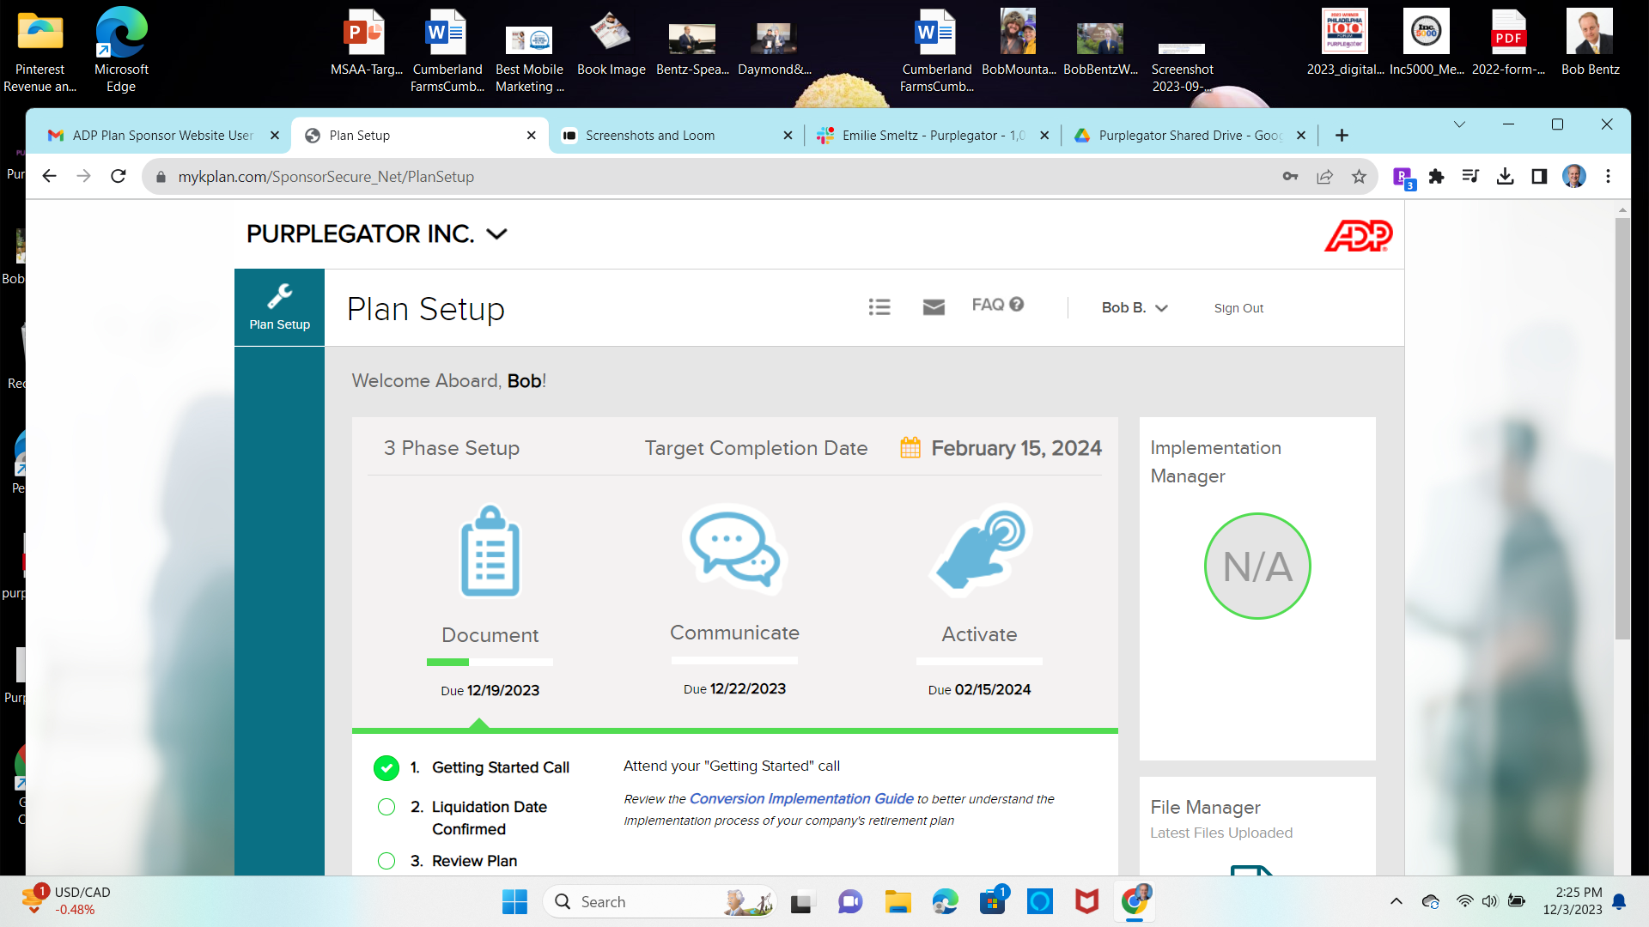Expand the Chrome tab search chevron
Image resolution: width=1649 pixels, height=927 pixels.
click(x=1459, y=125)
